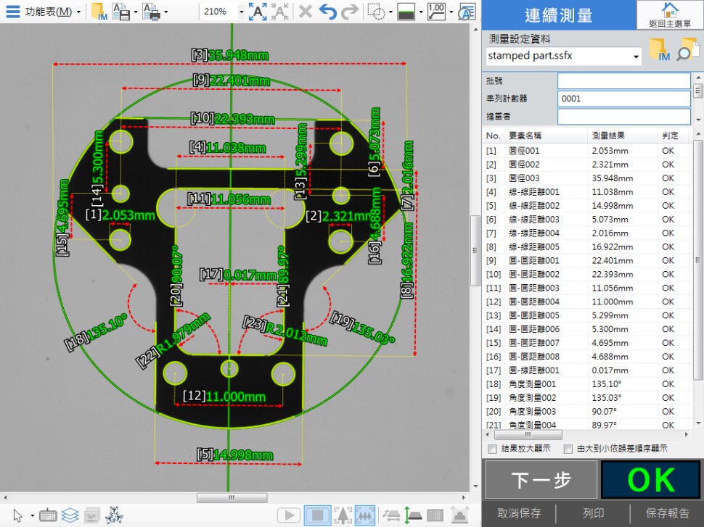Click the layers stack icon in bottom toolbar
This screenshot has height=527, width=704.
tap(70, 515)
